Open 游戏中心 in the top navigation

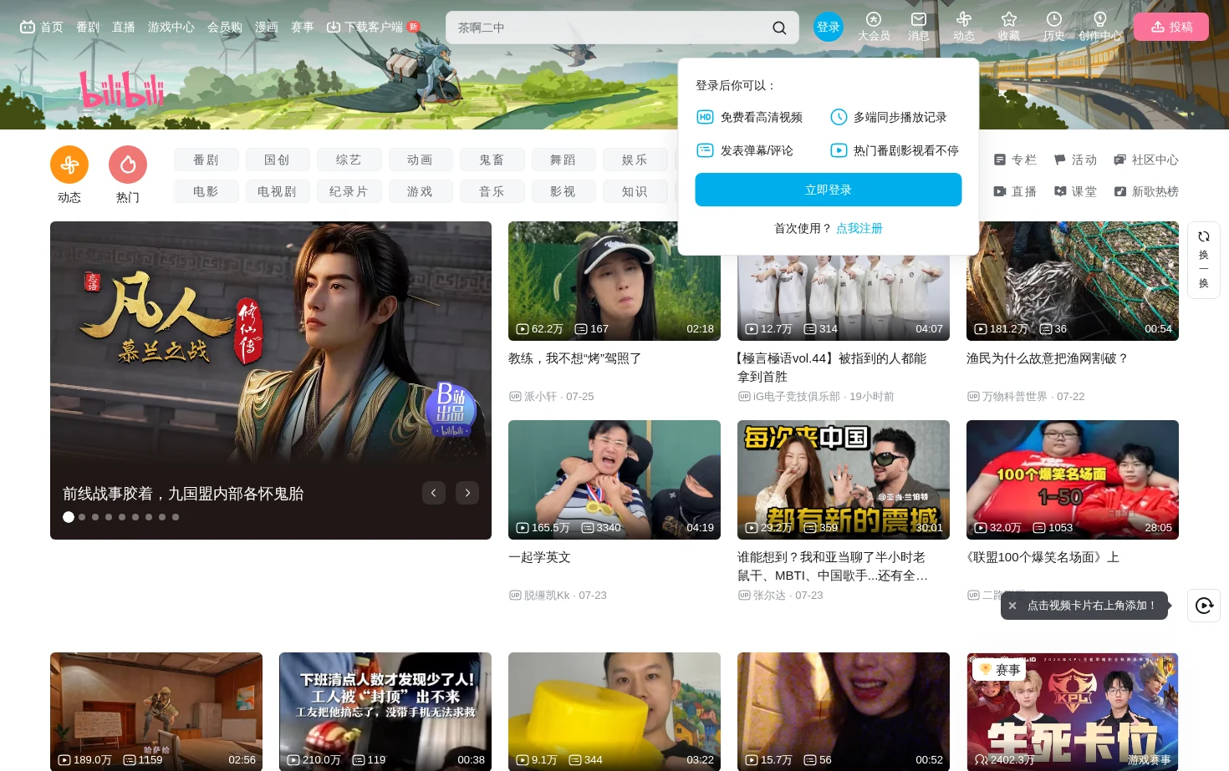point(171,27)
